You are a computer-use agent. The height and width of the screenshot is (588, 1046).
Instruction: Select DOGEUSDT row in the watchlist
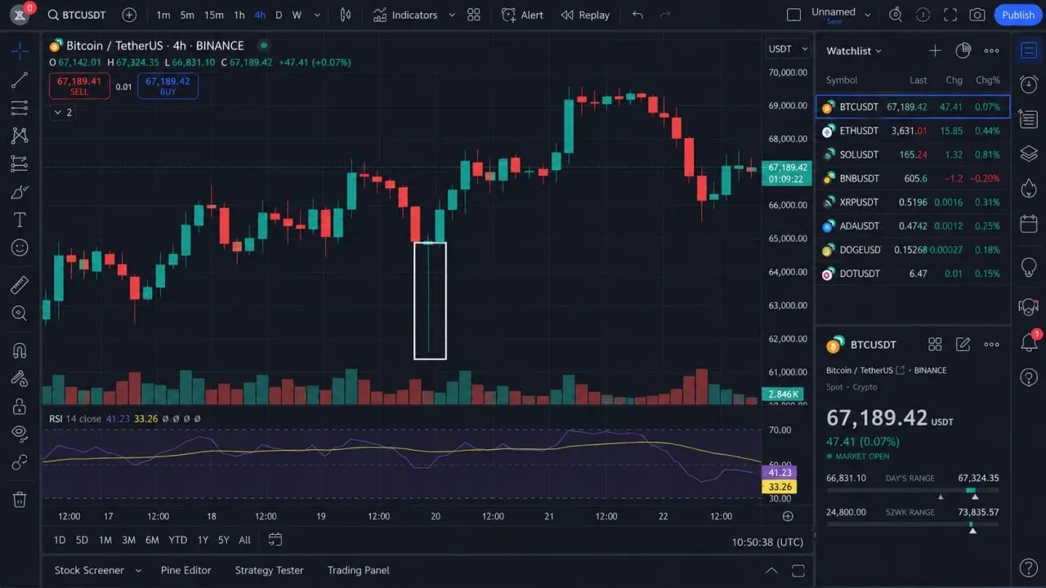pyautogui.click(x=913, y=250)
